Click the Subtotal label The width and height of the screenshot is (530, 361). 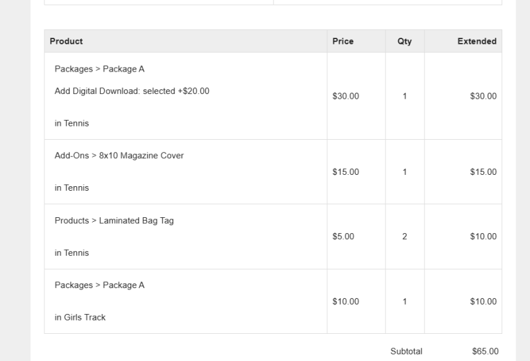coord(406,352)
